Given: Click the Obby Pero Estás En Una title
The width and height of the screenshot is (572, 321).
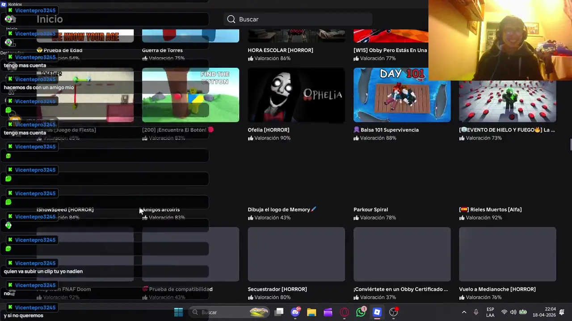Looking at the screenshot, I should click(390, 50).
